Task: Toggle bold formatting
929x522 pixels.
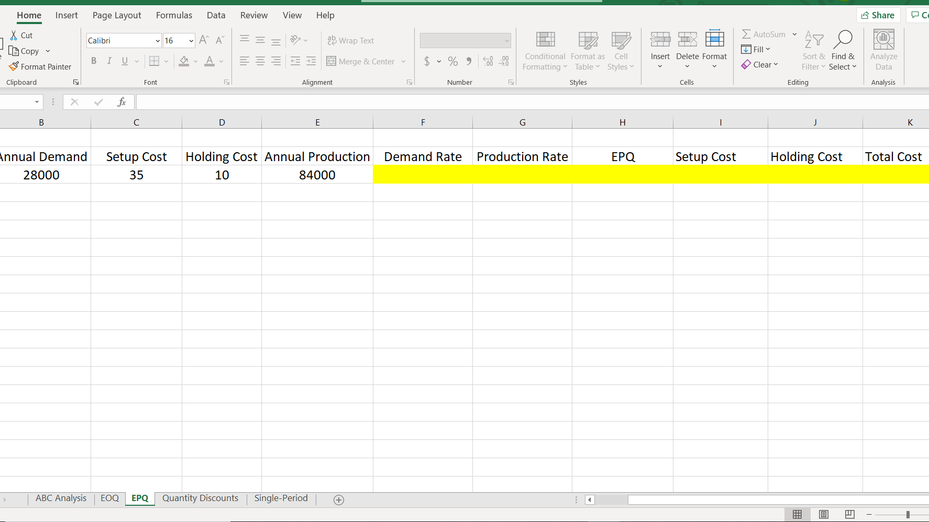Action: click(x=94, y=61)
